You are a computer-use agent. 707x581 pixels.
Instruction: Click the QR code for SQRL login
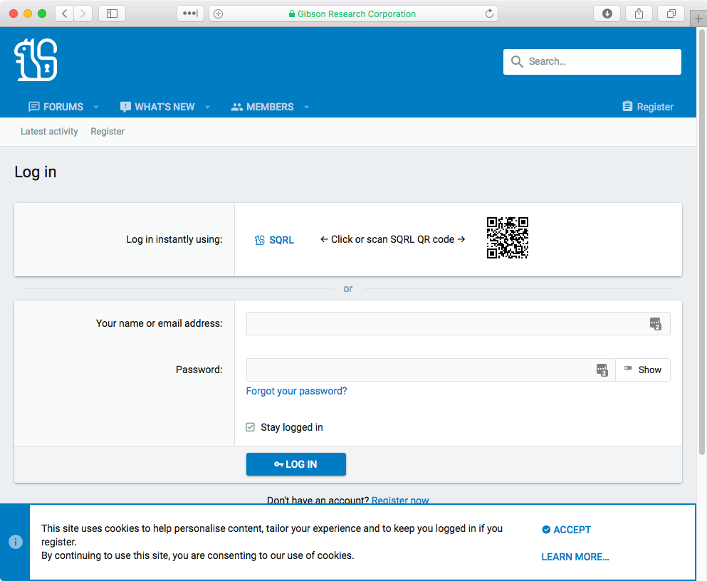click(507, 238)
